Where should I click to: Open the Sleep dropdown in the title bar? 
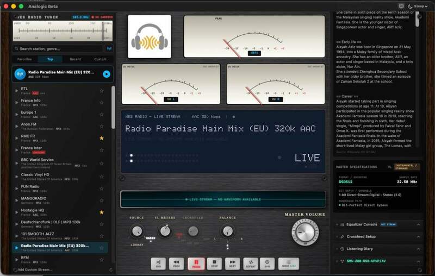(x=418, y=6)
